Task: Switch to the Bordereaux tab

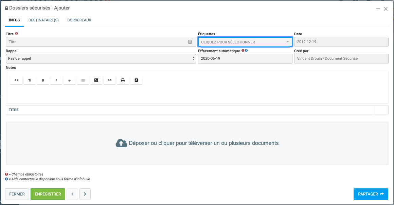Action: (79, 20)
